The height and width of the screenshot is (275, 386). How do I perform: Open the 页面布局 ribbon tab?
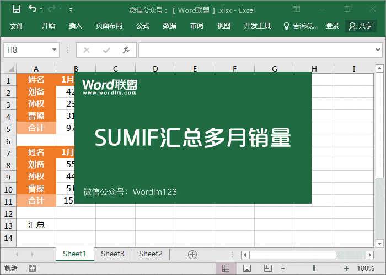[109, 25]
